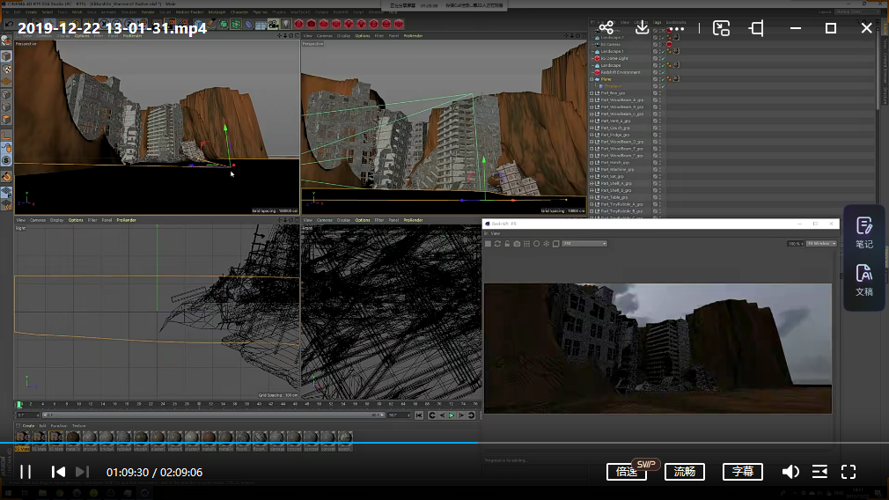This screenshot has height=500, width=889.
Task: Select the RS Dome Light object row
Action: pyautogui.click(x=614, y=58)
